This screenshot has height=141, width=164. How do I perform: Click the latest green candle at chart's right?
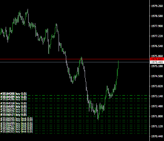tap(118, 65)
